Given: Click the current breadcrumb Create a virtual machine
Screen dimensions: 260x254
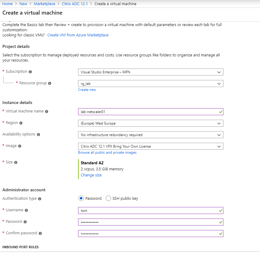Looking at the screenshot, I should pyautogui.click(x=115, y=4).
